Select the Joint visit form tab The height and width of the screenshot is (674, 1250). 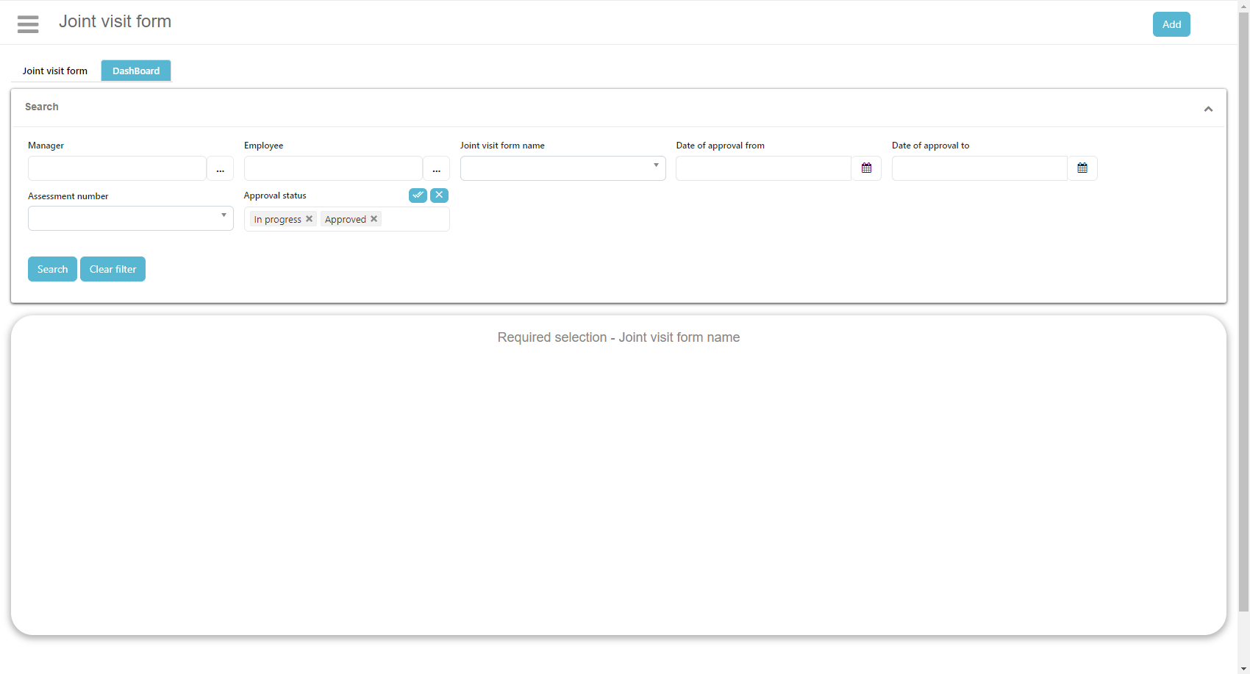tap(55, 71)
